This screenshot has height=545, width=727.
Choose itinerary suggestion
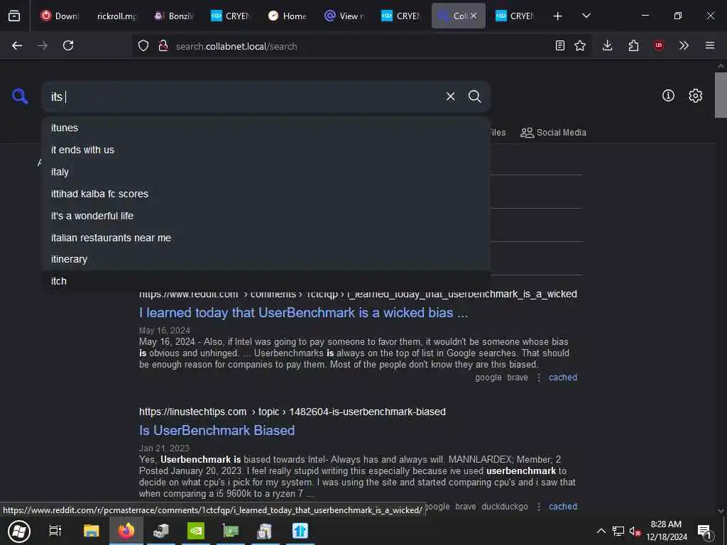266,259
